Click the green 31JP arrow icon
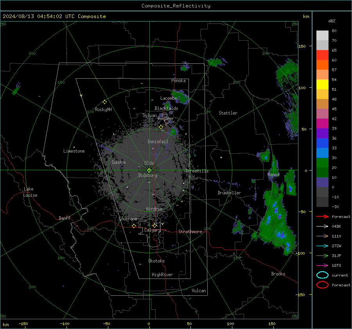 322,255
